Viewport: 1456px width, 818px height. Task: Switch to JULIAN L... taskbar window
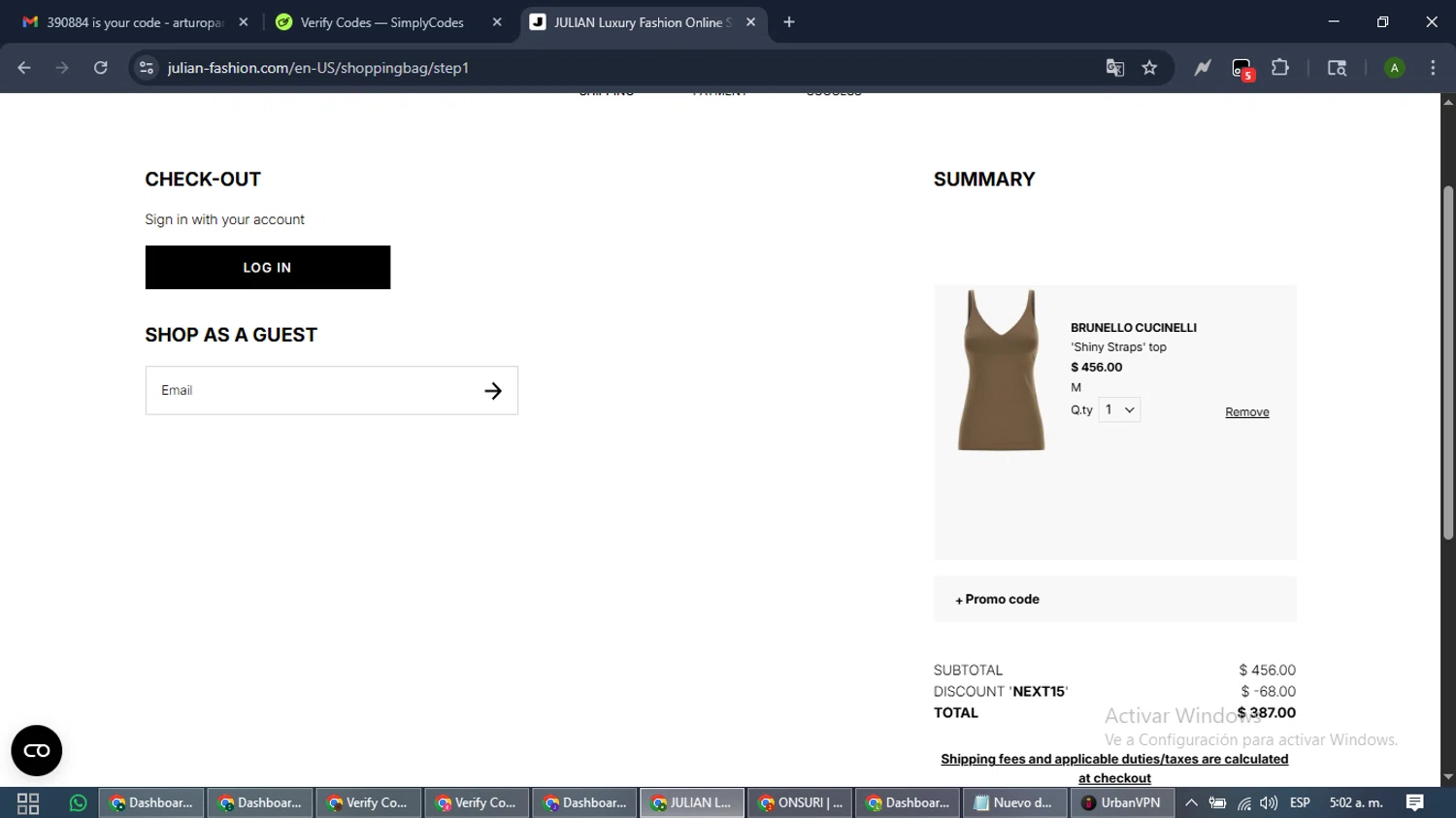tap(692, 803)
